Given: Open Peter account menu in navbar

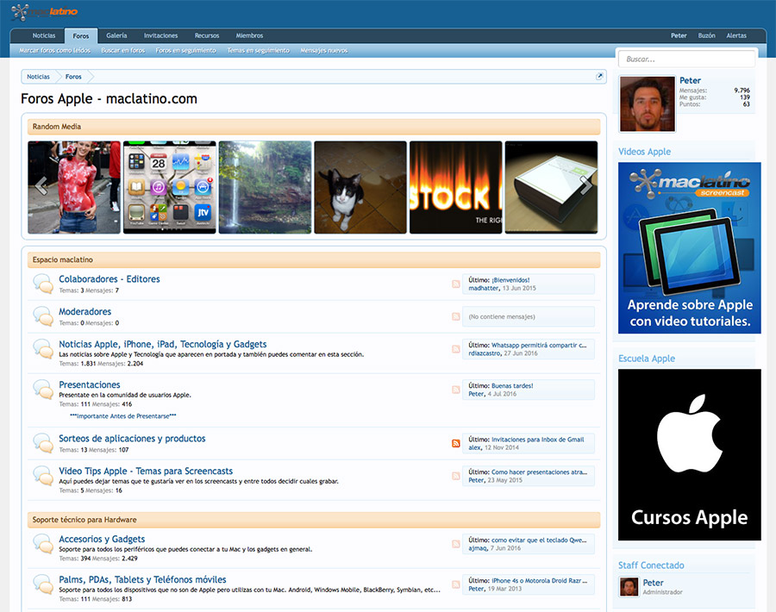Looking at the screenshot, I should pos(679,35).
